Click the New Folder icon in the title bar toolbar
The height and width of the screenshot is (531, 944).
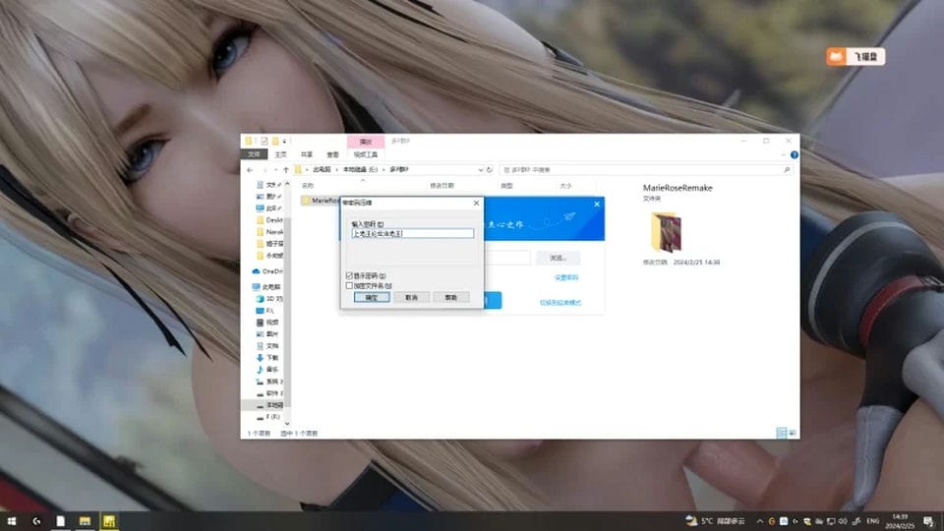(274, 142)
